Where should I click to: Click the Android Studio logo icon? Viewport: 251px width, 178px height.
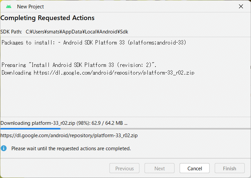pyautogui.click(x=9, y=7)
